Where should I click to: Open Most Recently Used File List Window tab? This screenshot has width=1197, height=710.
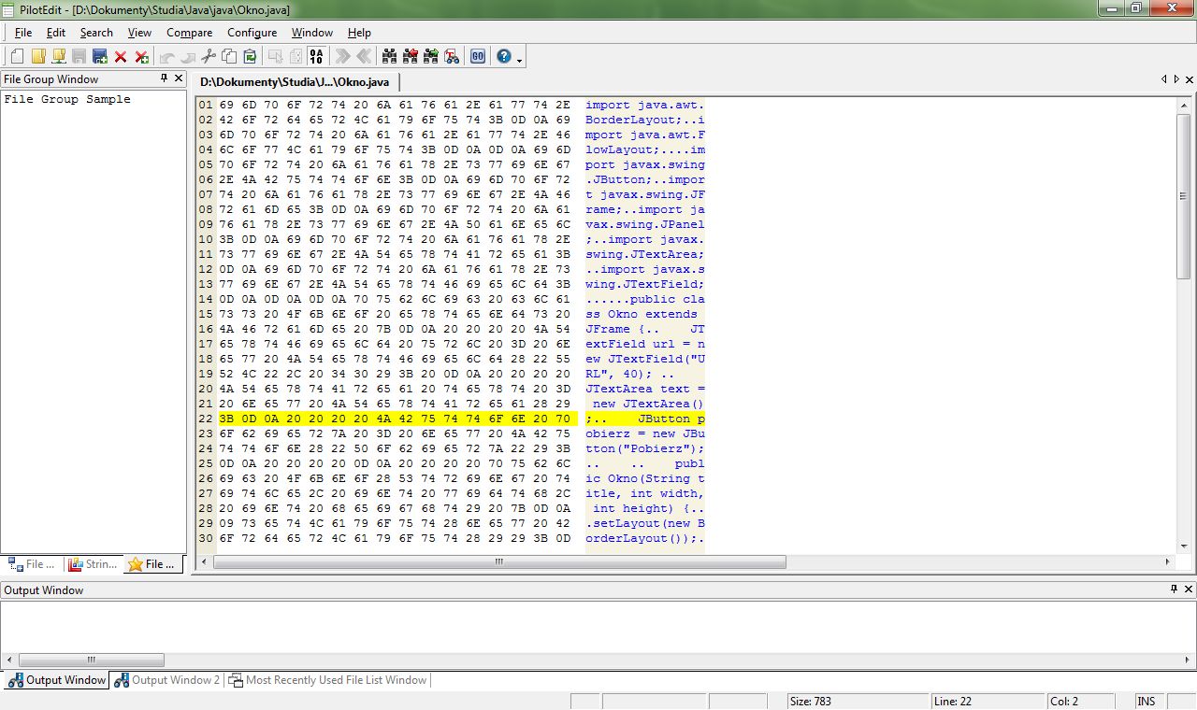tap(327, 680)
